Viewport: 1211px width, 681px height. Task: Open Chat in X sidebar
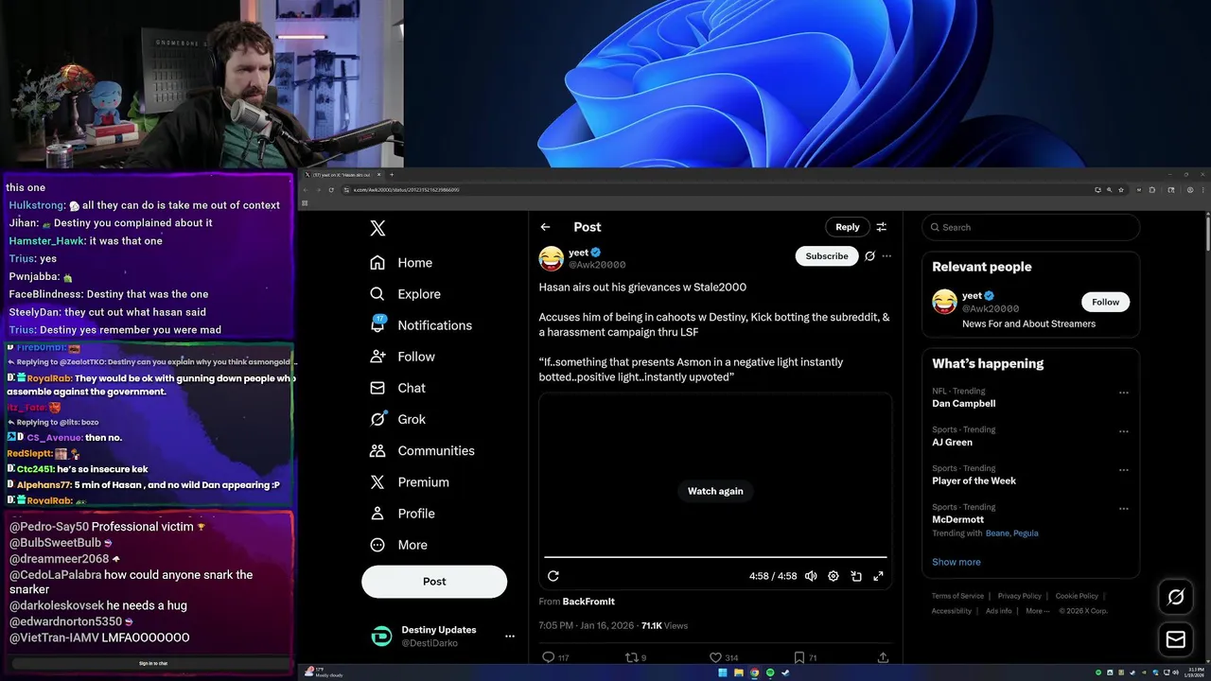point(397,388)
